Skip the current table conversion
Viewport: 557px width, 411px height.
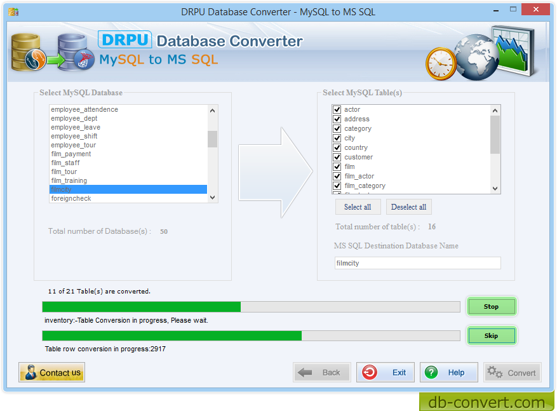point(492,335)
